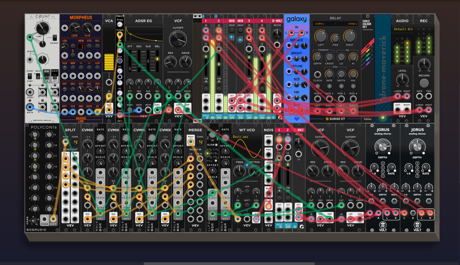Toggle the HLD button on Morpheus
The width and height of the screenshot is (460, 265).
pyautogui.click(x=64, y=68)
